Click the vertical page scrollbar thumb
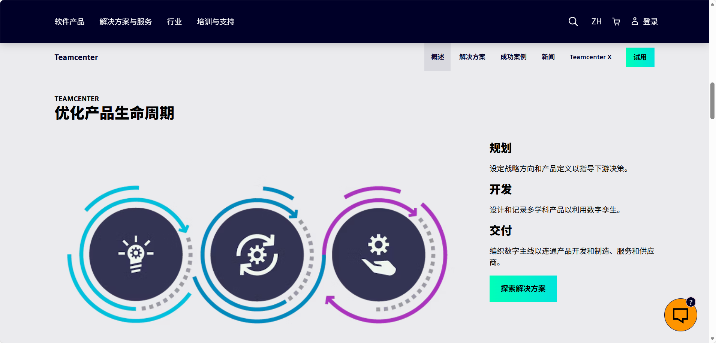The image size is (716, 343). (712, 100)
